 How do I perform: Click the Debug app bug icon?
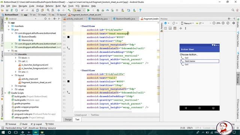(98, 10)
